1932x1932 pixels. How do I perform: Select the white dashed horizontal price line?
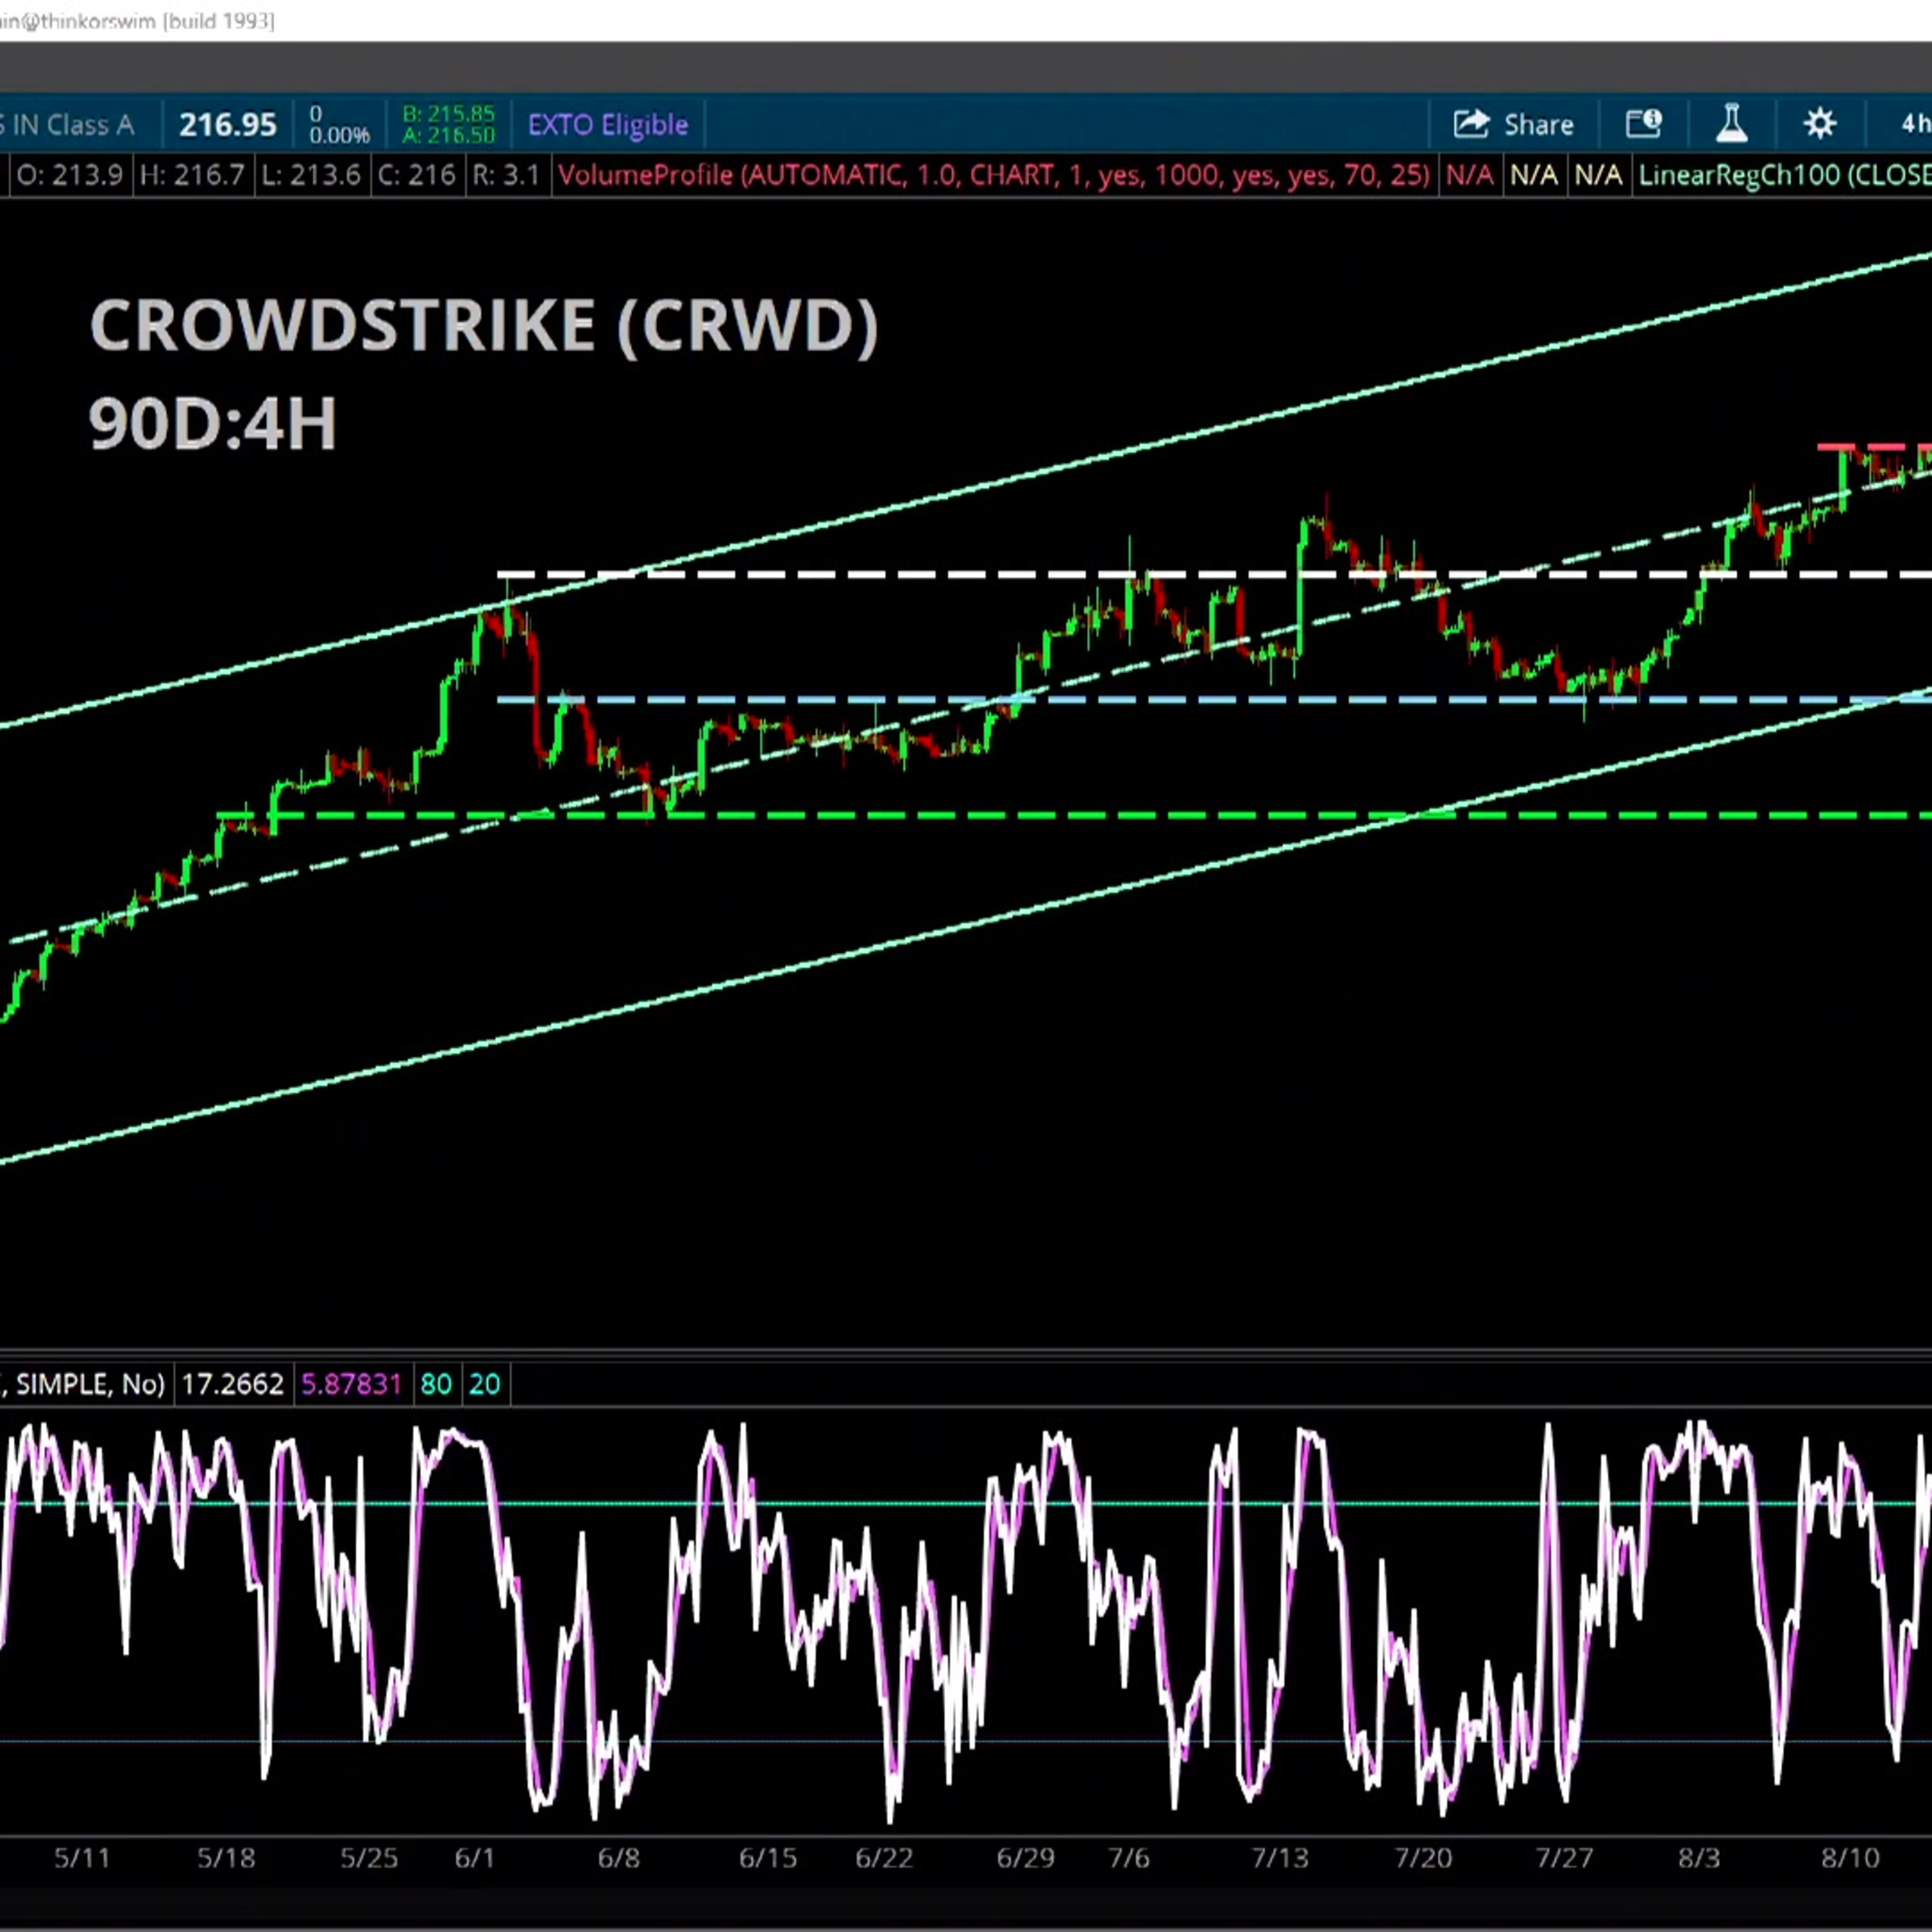pos(1214,575)
